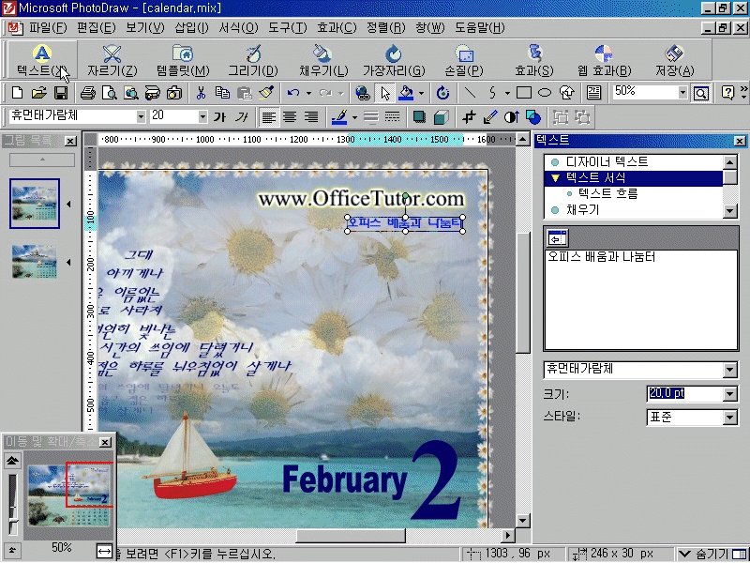Click the AutoShapes icon
Image resolution: width=750 pixels, height=563 pixels.
click(567, 93)
